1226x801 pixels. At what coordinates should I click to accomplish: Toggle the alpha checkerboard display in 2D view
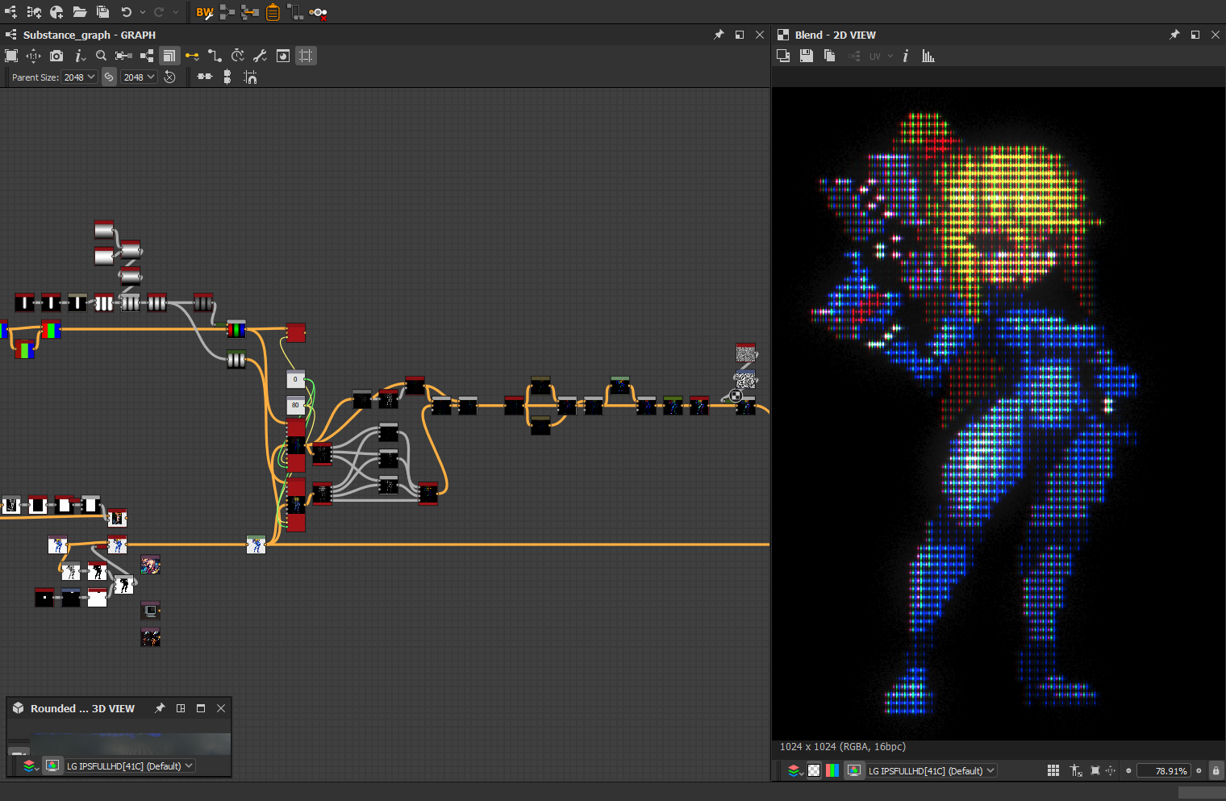(x=814, y=770)
